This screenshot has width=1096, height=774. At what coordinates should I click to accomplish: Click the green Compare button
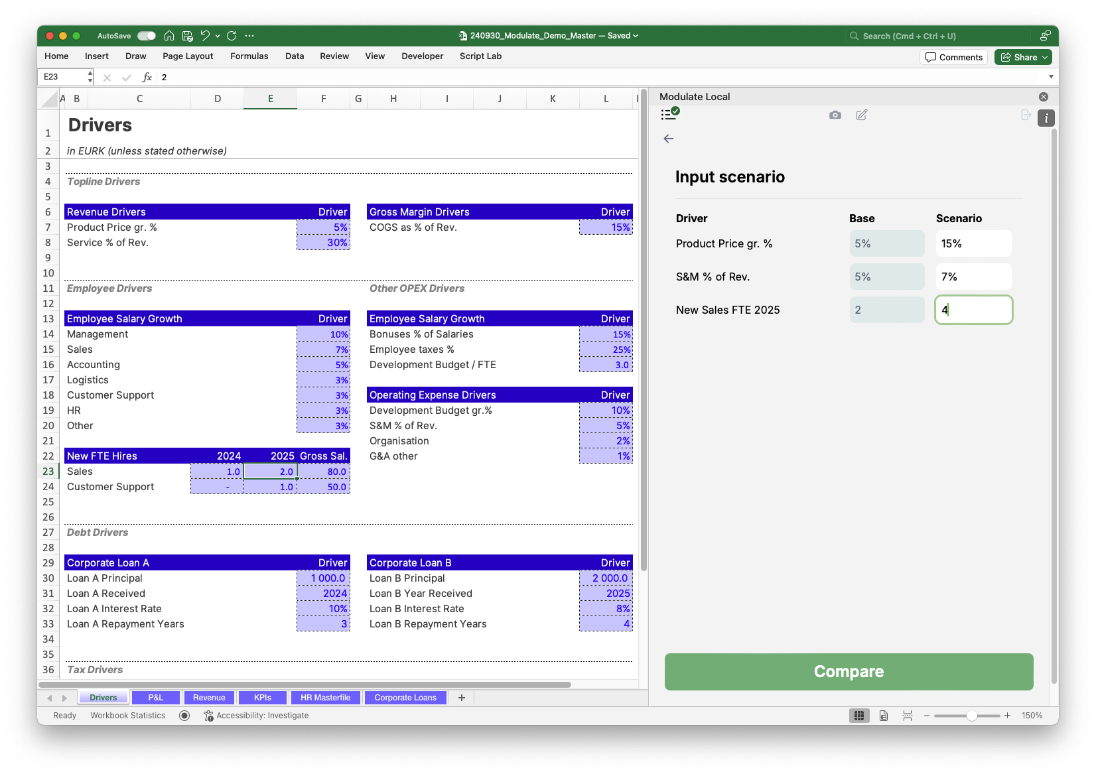[x=849, y=672]
